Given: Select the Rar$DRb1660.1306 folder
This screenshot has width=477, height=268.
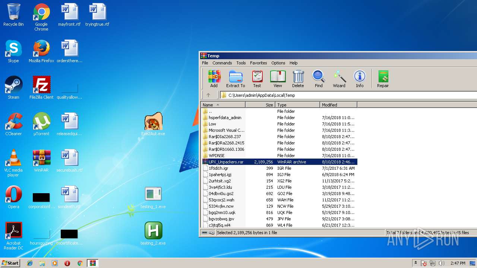Looking at the screenshot, I should [x=279, y=149].
